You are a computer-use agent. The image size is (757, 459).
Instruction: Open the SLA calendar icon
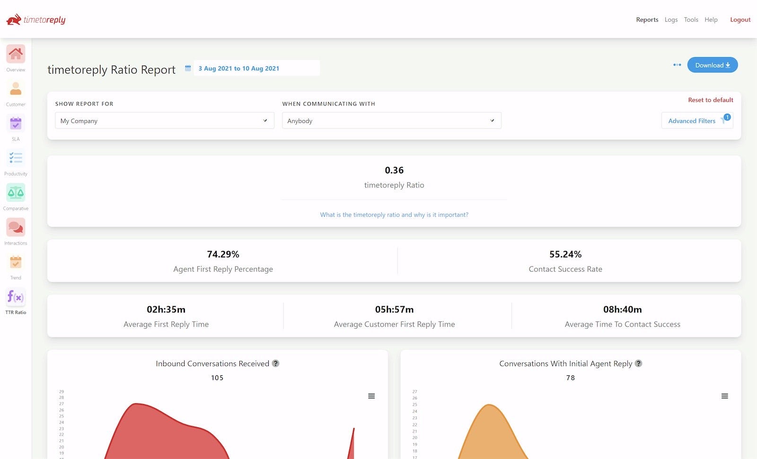pyautogui.click(x=16, y=123)
